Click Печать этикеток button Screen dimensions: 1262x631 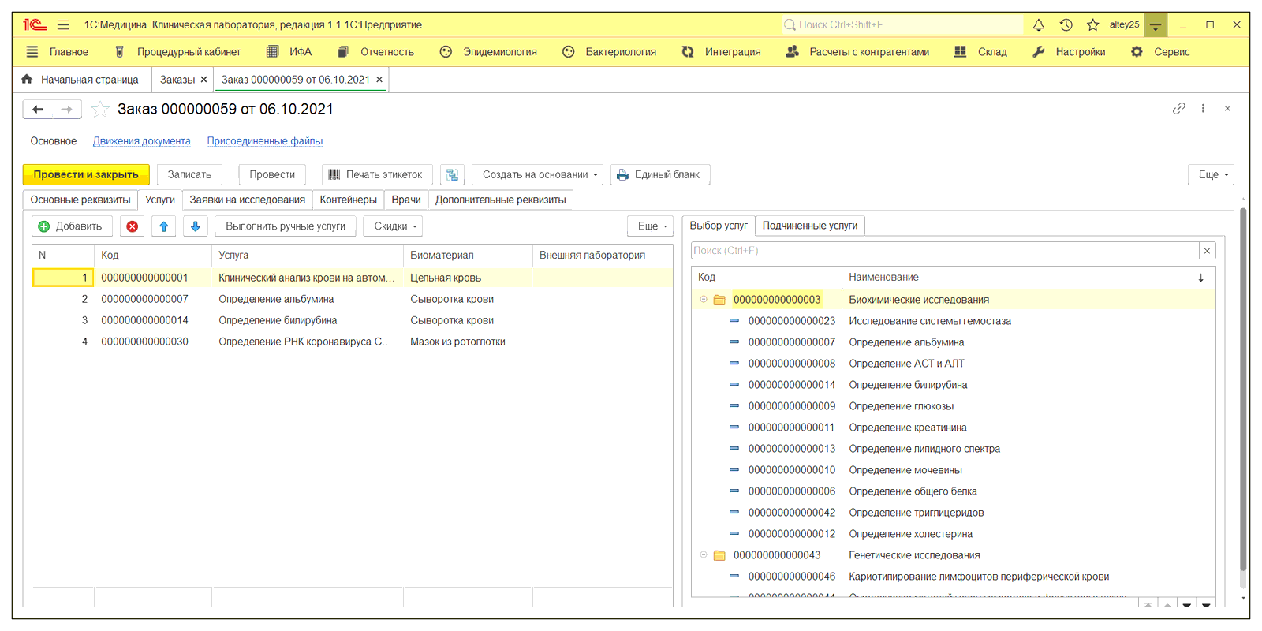coord(376,174)
